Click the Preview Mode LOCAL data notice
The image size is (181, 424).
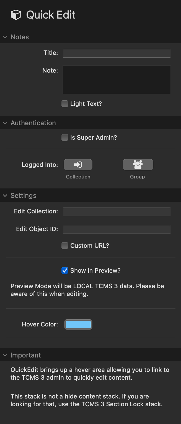pyautogui.click(x=87, y=290)
